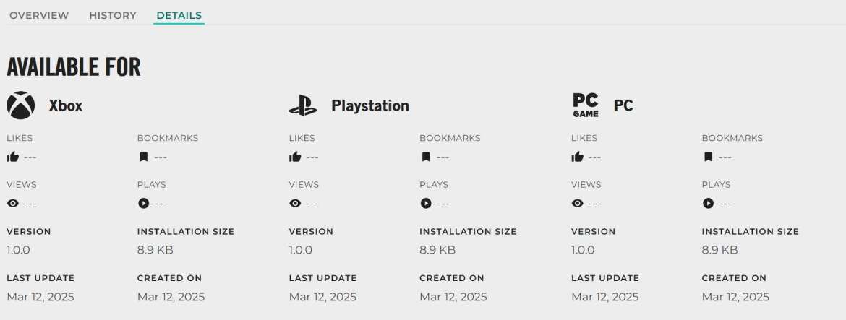Click the Xbox version number 1.0.0
Image resolution: width=846 pixels, height=320 pixels.
click(x=18, y=250)
